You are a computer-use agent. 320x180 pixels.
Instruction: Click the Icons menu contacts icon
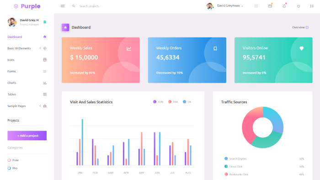45,60
